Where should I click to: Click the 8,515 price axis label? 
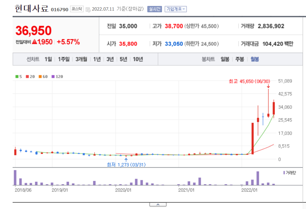pyautogui.click(x=284, y=146)
